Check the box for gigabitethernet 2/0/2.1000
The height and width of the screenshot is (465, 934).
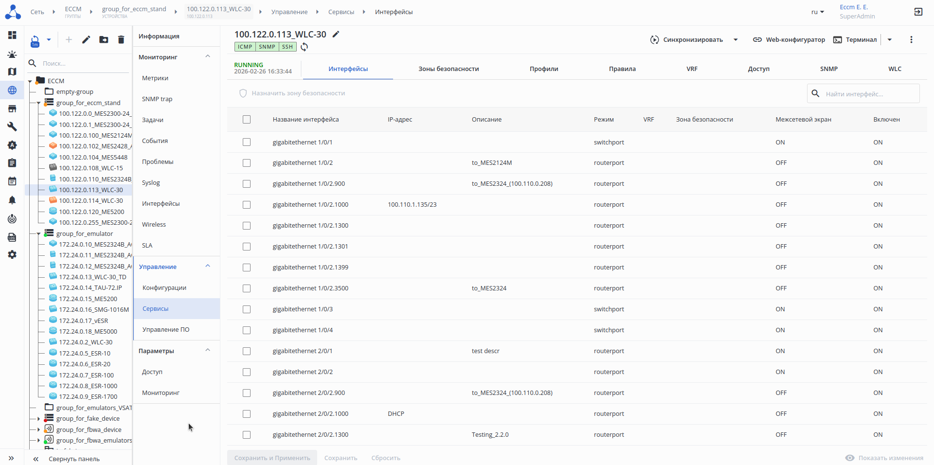point(247,414)
